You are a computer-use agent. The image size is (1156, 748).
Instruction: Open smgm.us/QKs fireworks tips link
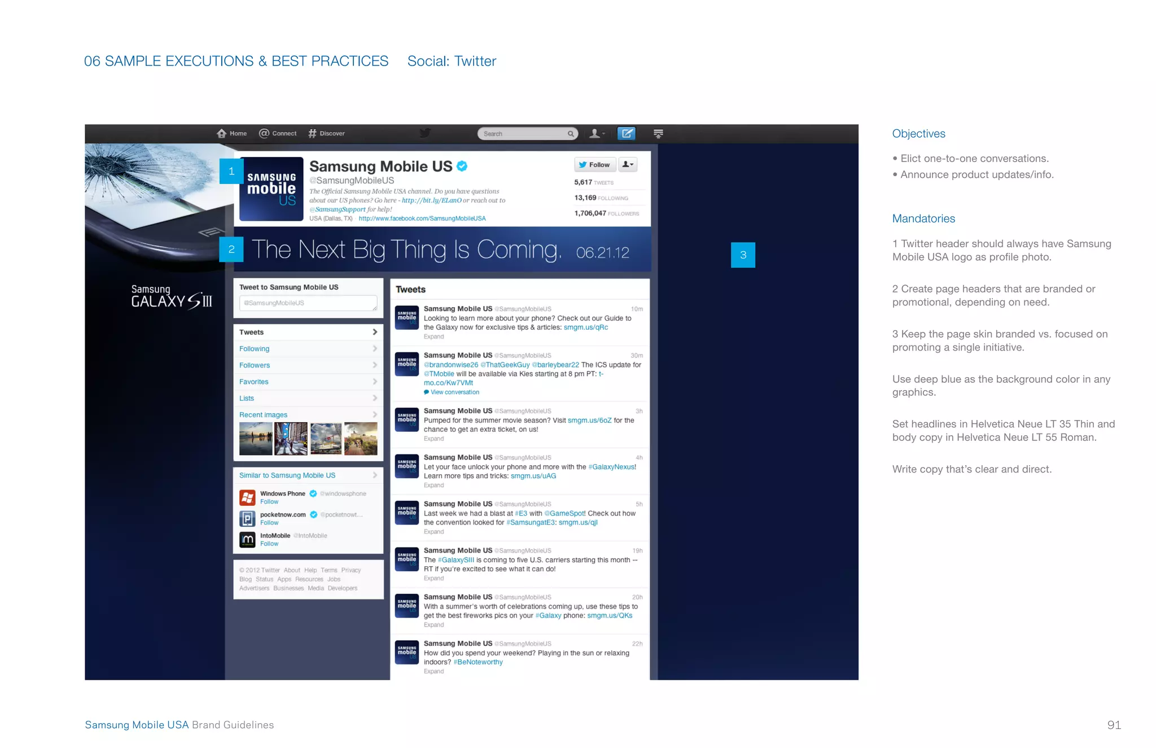(610, 616)
